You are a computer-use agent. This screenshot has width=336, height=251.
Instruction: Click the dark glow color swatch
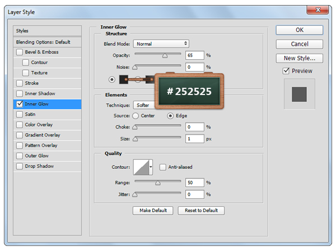point(124,79)
